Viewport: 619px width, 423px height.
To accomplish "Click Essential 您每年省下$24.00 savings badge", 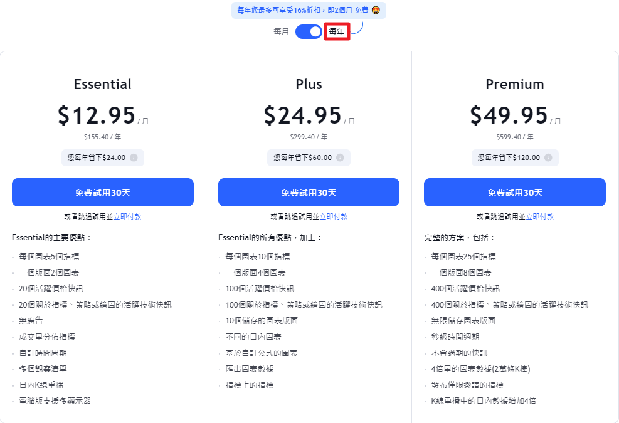I will [x=103, y=158].
